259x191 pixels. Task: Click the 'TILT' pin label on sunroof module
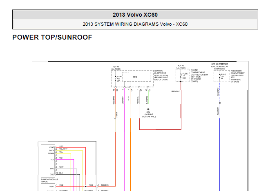[52, 160]
